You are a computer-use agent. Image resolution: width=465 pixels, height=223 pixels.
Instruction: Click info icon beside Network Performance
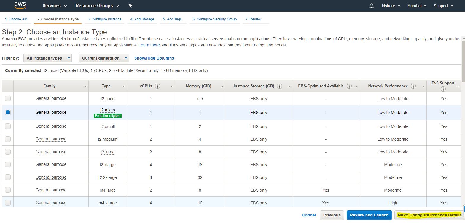(x=413, y=86)
